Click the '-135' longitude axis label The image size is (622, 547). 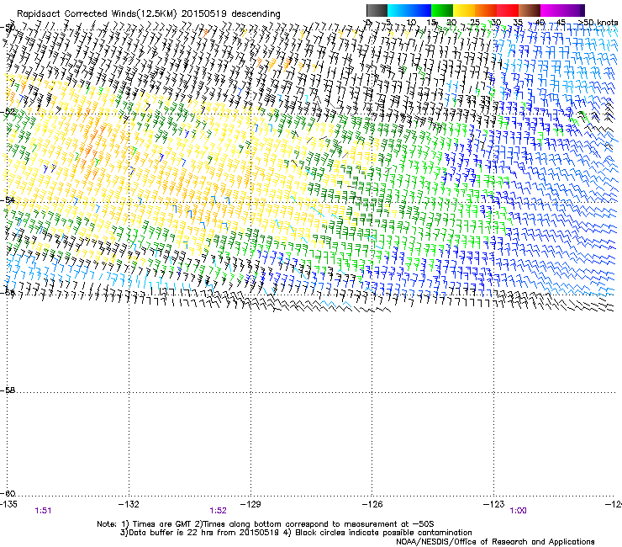(8, 504)
